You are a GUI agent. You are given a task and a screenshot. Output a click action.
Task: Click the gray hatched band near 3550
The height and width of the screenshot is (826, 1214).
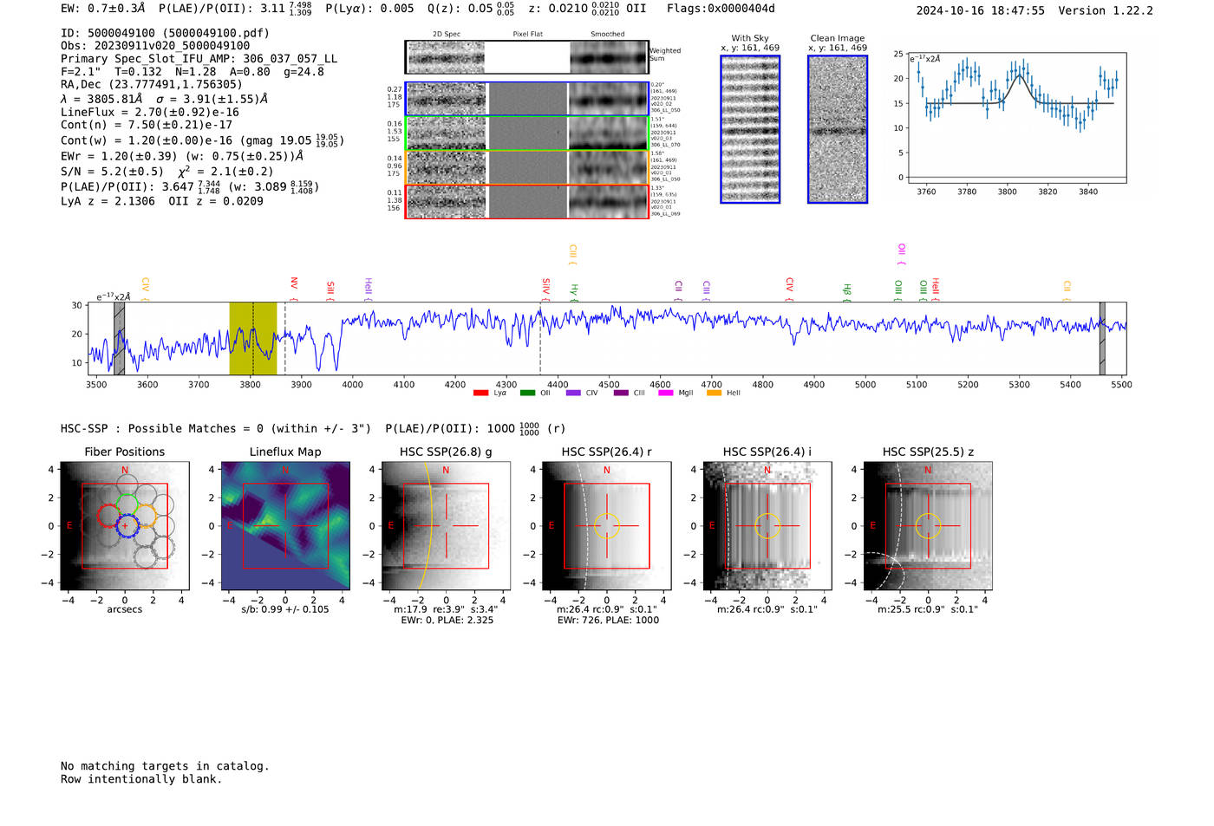(119, 338)
